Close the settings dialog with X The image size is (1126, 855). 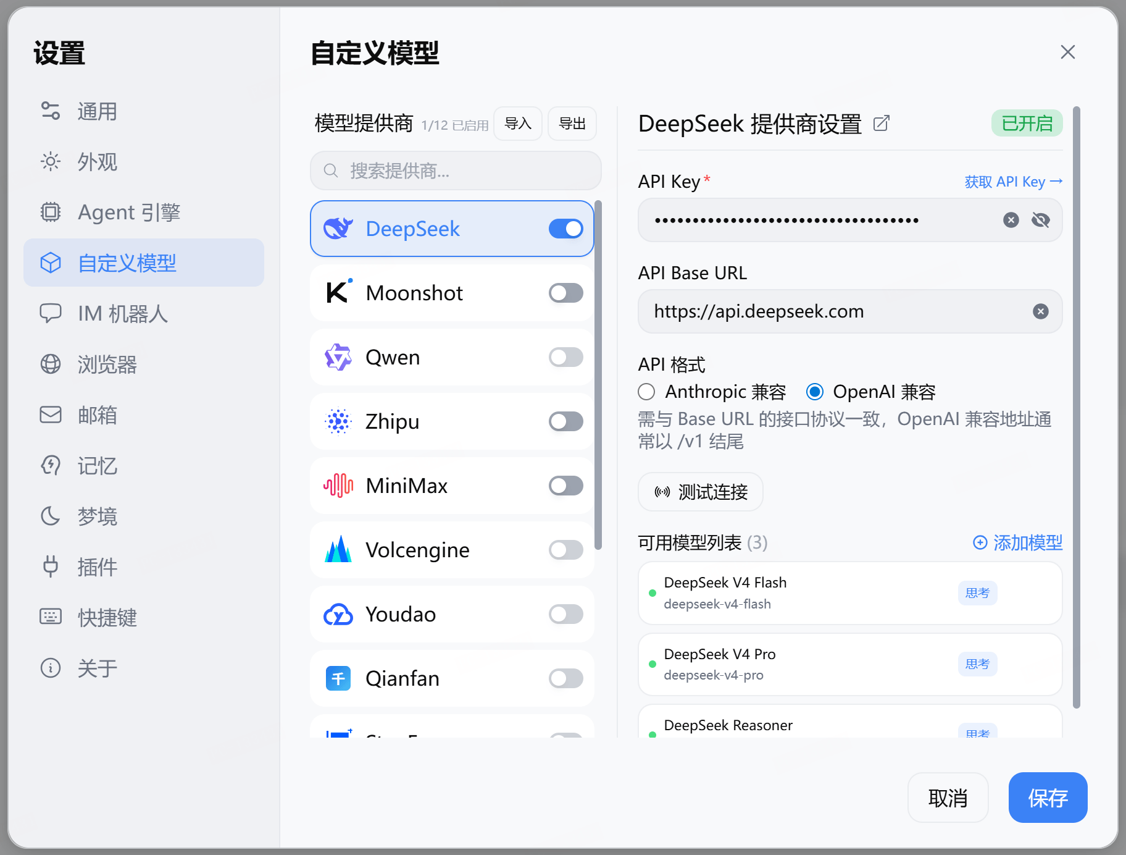click(x=1068, y=52)
